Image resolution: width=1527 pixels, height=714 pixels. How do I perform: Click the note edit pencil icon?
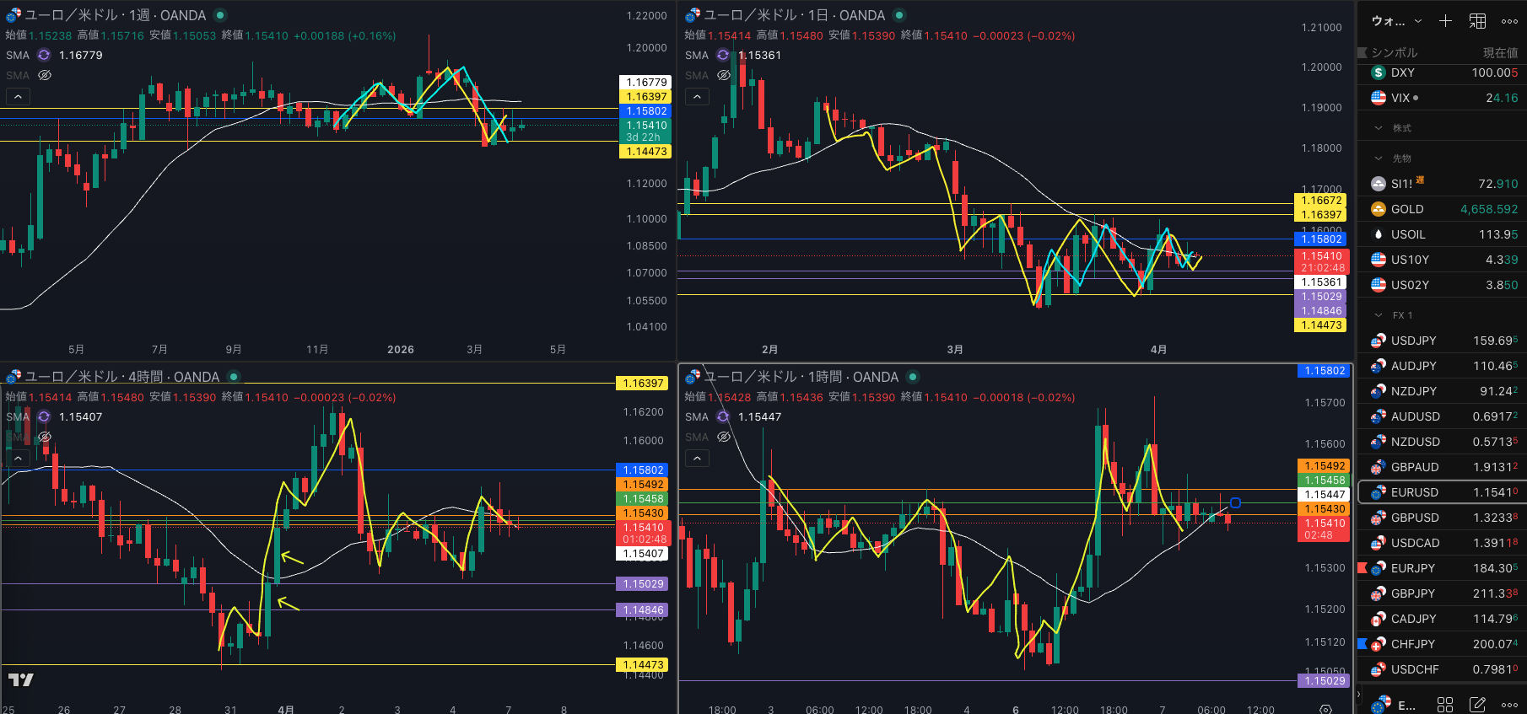pyautogui.click(x=1477, y=704)
